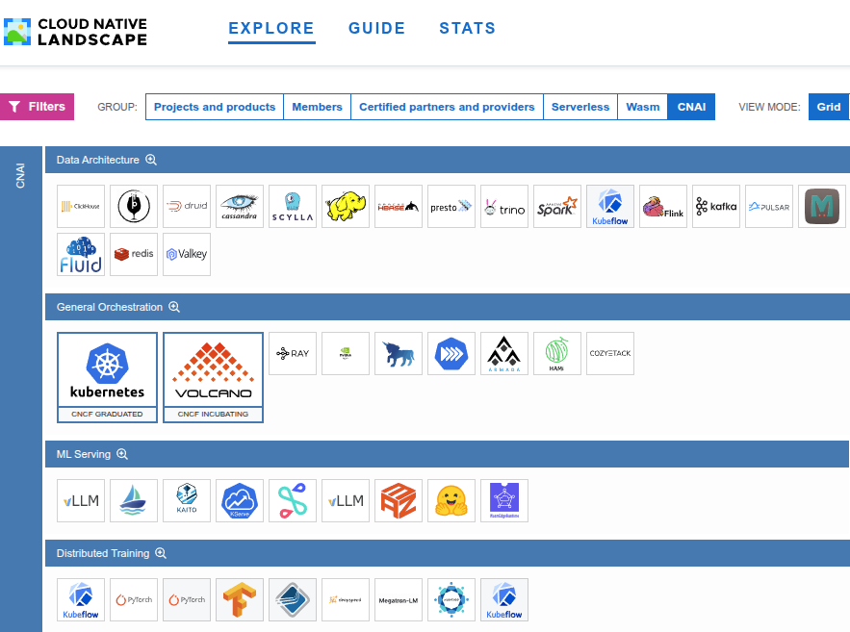Open the Druid project card
Viewport: 850px width, 632px height.
tap(187, 206)
